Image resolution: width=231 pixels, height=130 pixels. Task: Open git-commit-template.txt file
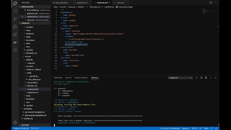click(x=35, y=112)
